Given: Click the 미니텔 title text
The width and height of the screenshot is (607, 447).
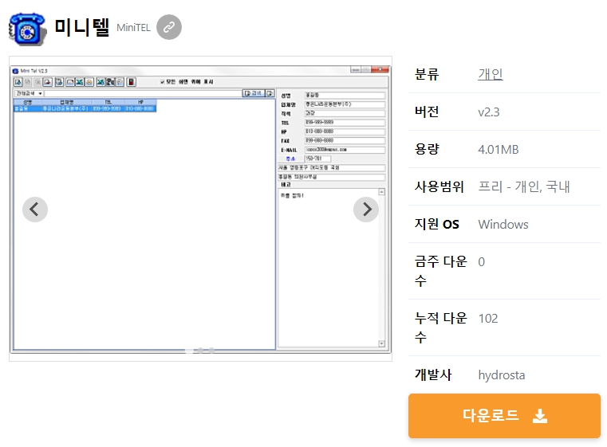Looking at the screenshot, I should pos(81,27).
